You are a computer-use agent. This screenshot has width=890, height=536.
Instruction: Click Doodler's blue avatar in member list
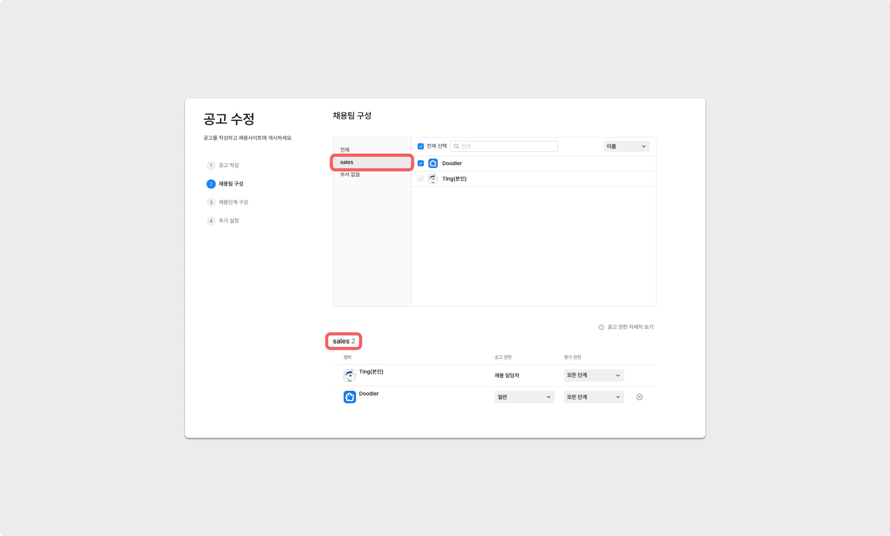[x=433, y=163]
